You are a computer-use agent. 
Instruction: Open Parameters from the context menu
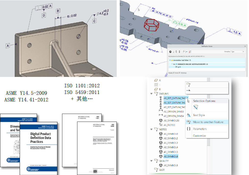coord(200,129)
